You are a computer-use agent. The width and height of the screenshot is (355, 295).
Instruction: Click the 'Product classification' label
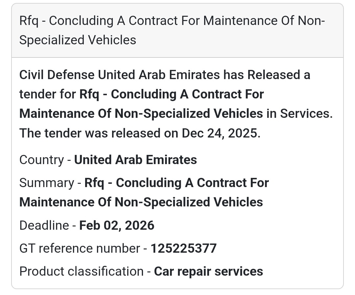click(81, 271)
